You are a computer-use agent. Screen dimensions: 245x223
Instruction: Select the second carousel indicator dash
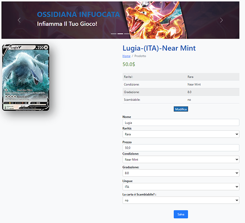click(x=120, y=34)
